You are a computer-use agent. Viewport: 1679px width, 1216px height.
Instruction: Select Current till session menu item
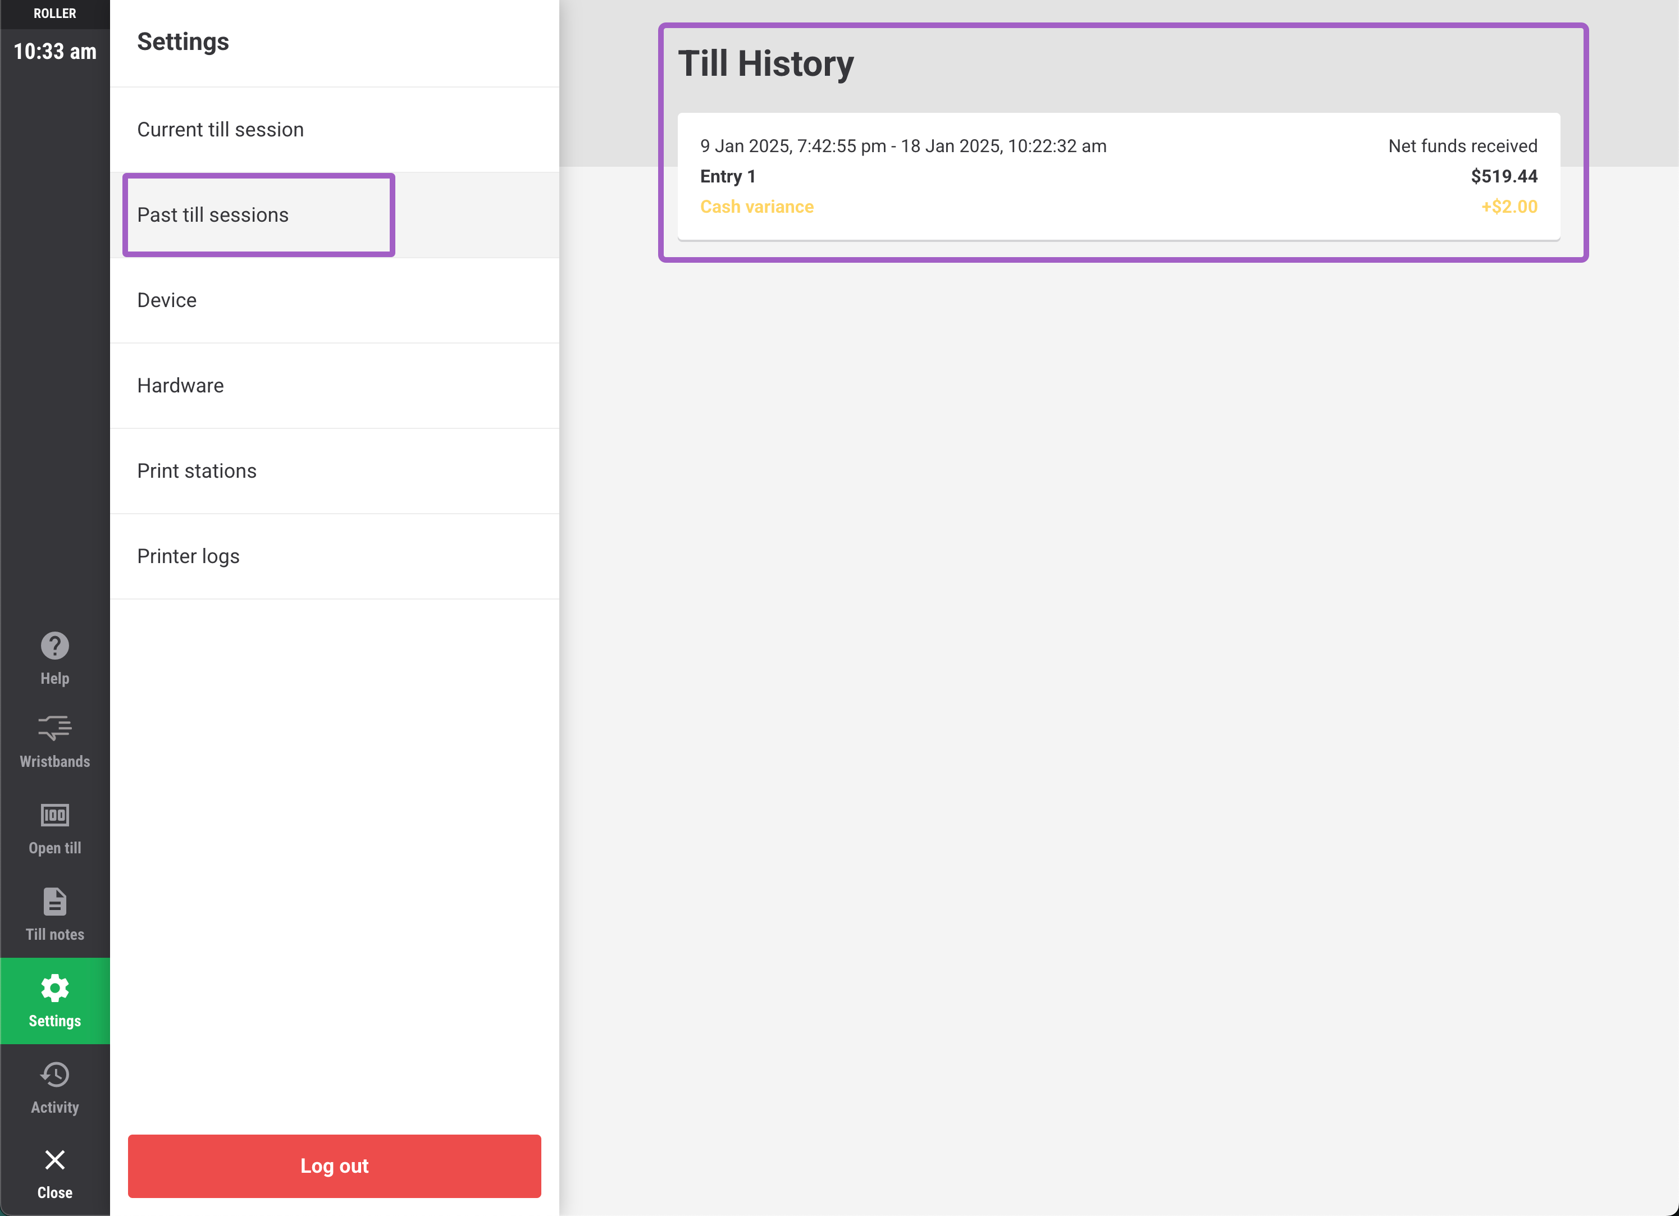coord(335,130)
